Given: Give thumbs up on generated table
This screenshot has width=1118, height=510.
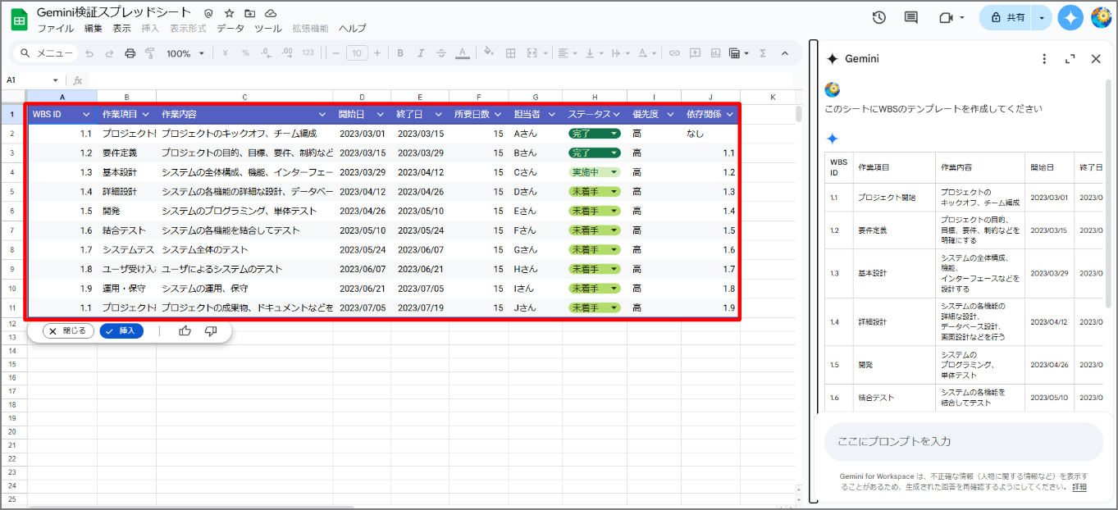Looking at the screenshot, I should [x=185, y=331].
